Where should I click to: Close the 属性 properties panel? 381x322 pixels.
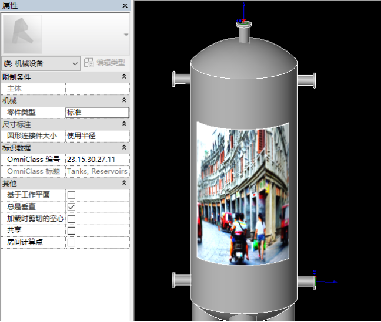tap(125, 5)
